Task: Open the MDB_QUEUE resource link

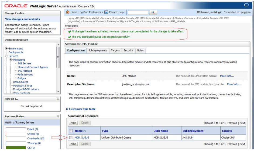Action: click(82, 137)
